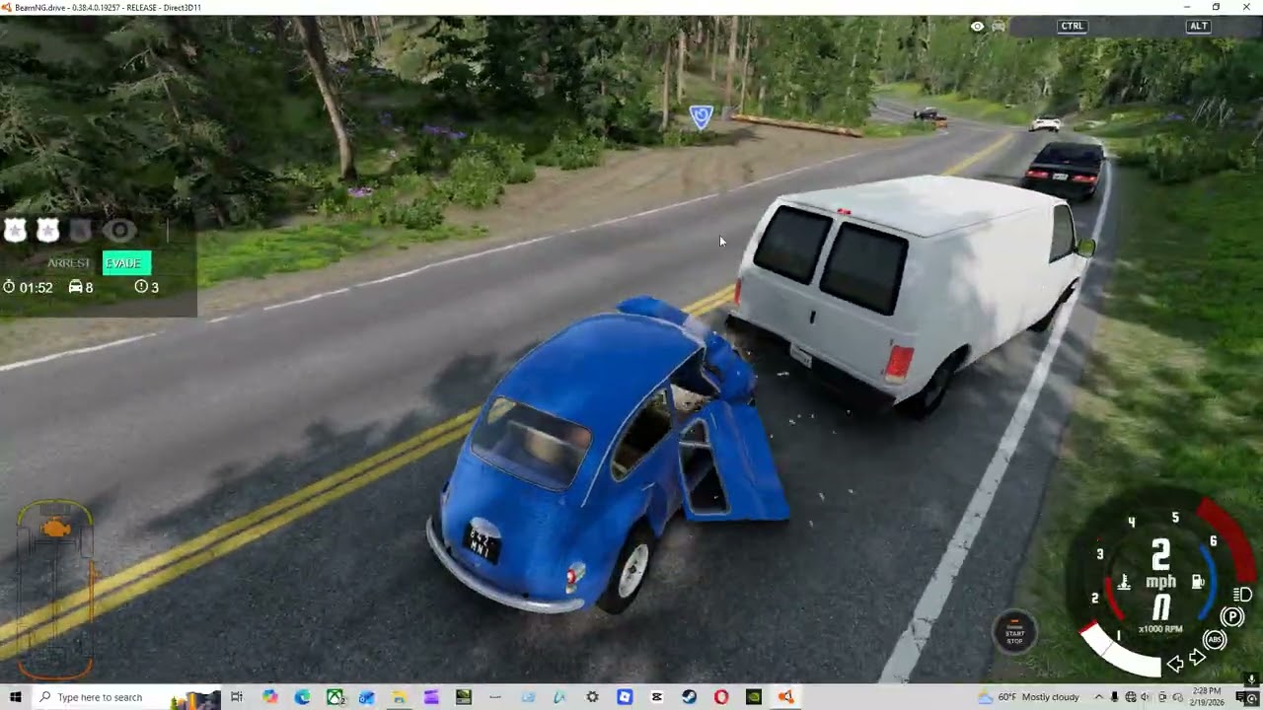
Task: Click the BeamNG.drive window title text
Action: point(108,7)
